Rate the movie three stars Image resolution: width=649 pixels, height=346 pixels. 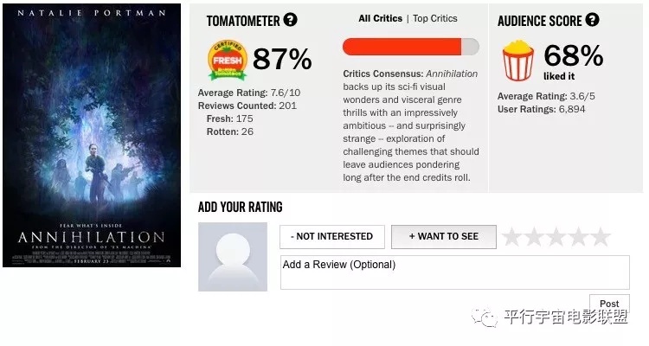[556, 237]
